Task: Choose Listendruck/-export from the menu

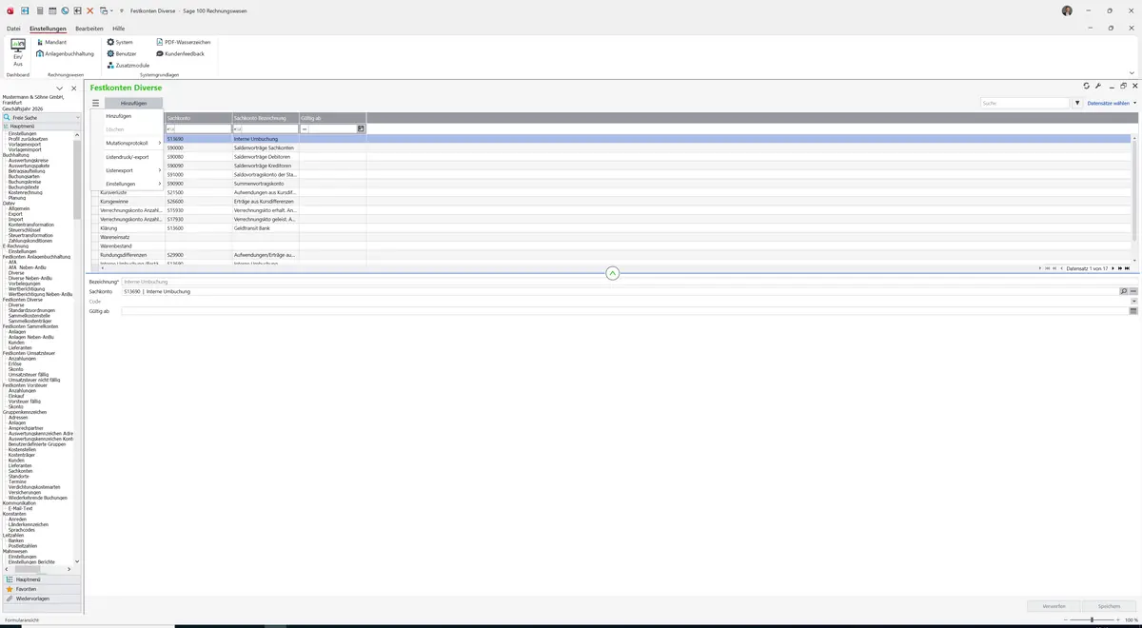Action: [127, 157]
